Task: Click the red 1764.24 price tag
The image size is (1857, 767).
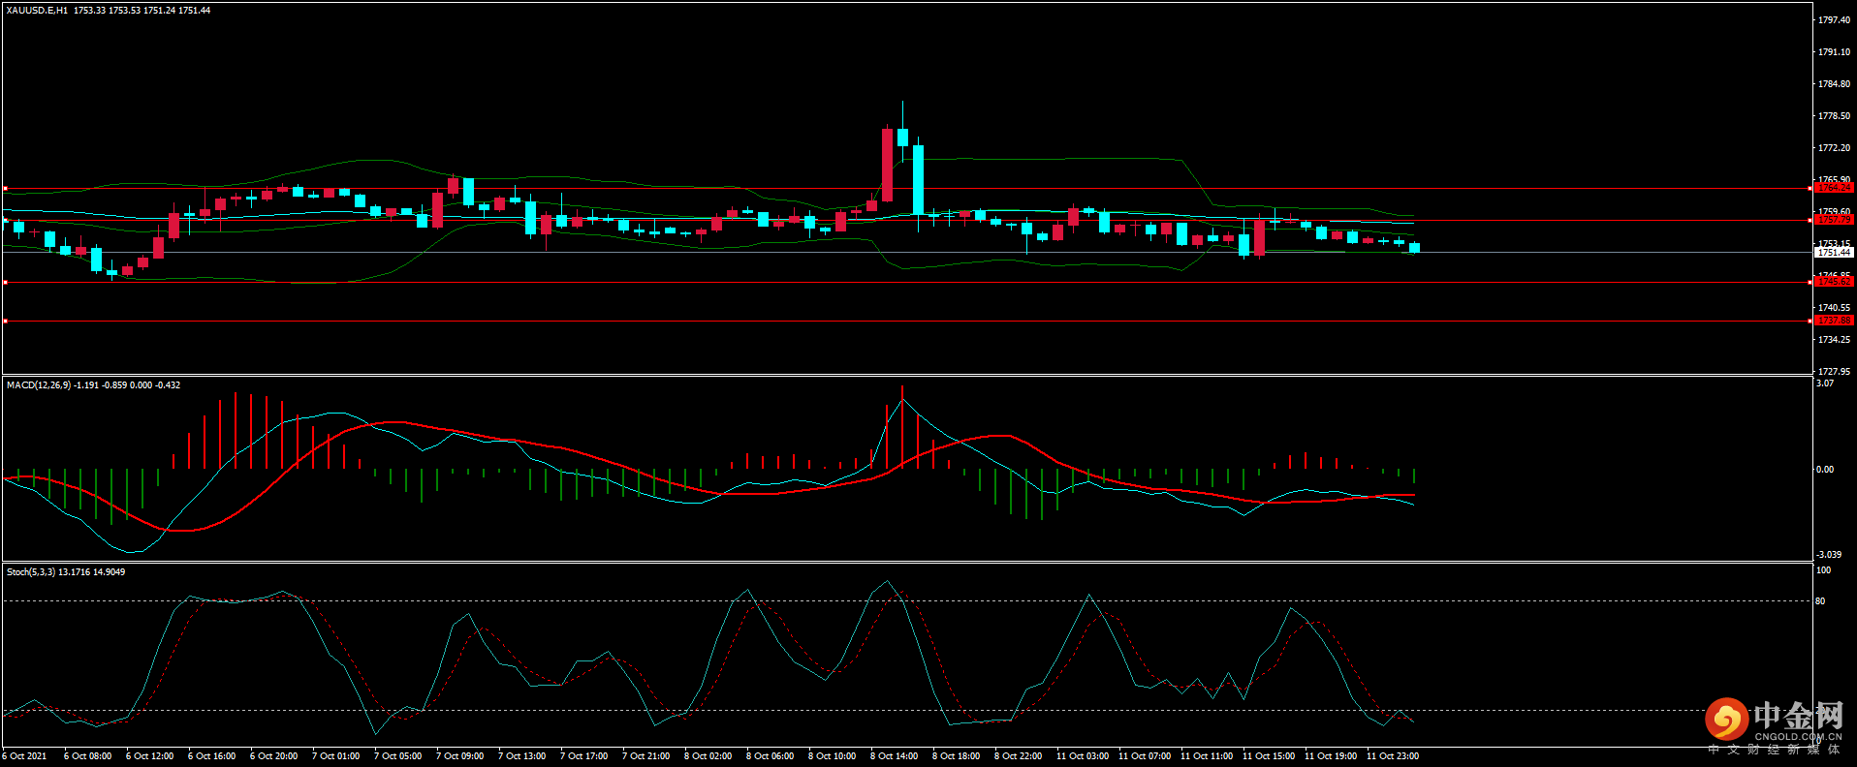Action: (1833, 188)
